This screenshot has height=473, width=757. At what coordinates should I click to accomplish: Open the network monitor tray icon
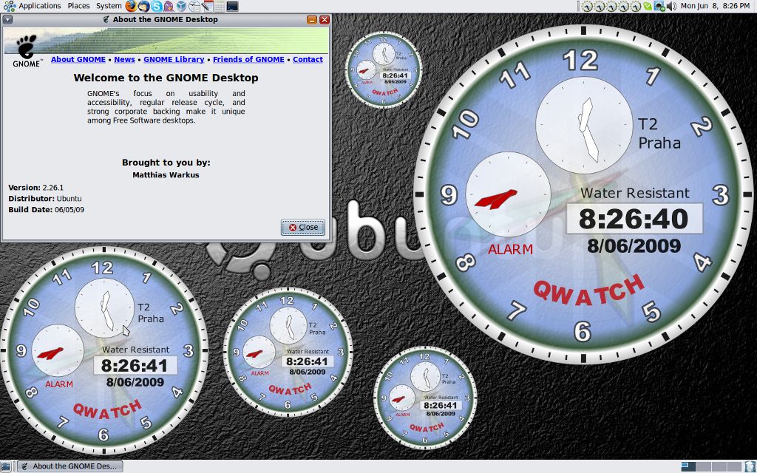pyautogui.click(x=659, y=6)
